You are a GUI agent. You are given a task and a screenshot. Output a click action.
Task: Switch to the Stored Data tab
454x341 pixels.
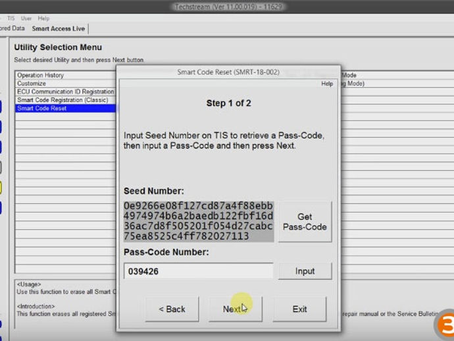[x=12, y=28]
